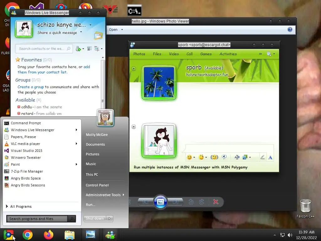Screen dimensions: 321x241
Task: Open File Explorer from the taskbar
Action: 70,235
